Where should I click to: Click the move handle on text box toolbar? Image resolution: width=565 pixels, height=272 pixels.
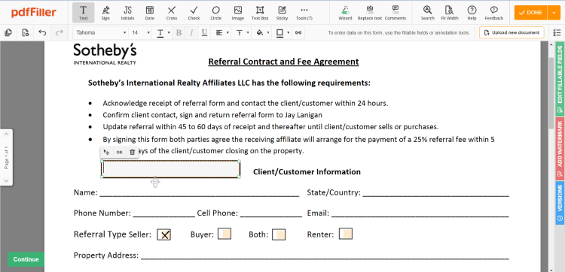[106, 152]
